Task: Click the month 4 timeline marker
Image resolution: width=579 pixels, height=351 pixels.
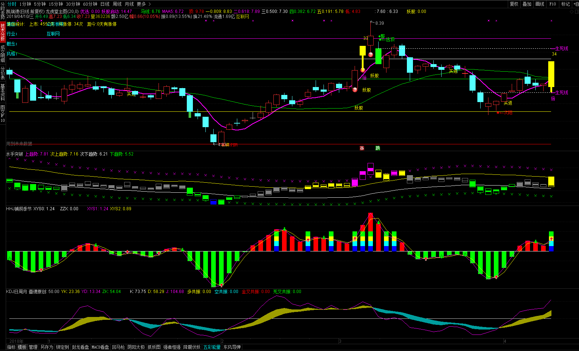Action: pos(505,341)
